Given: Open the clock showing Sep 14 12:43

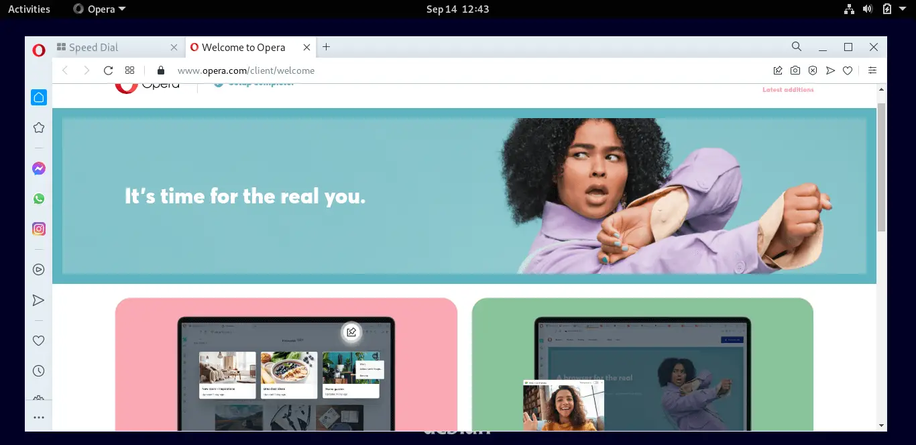Looking at the screenshot, I should tap(458, 9).
